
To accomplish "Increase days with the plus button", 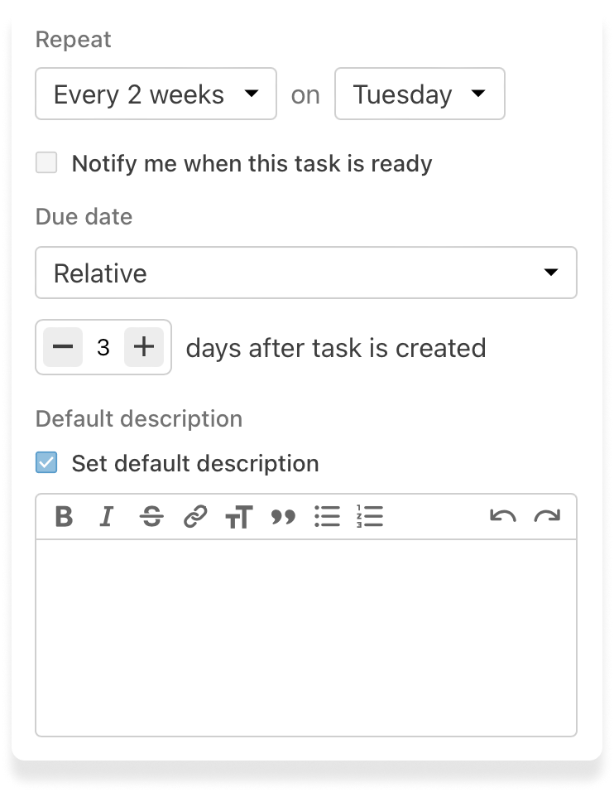I will click(x=144, y=347).
